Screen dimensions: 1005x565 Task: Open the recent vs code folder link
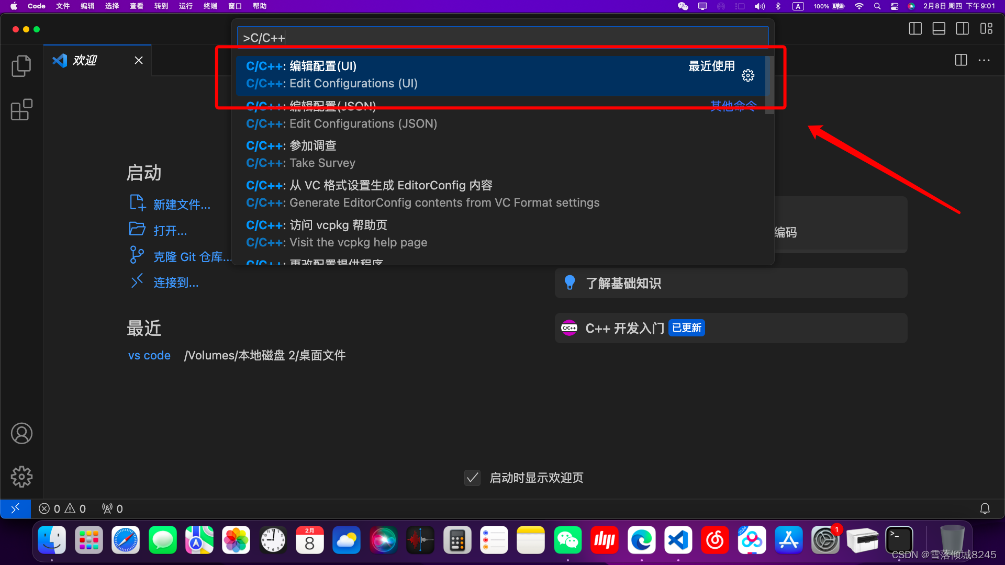pos(149,355)
